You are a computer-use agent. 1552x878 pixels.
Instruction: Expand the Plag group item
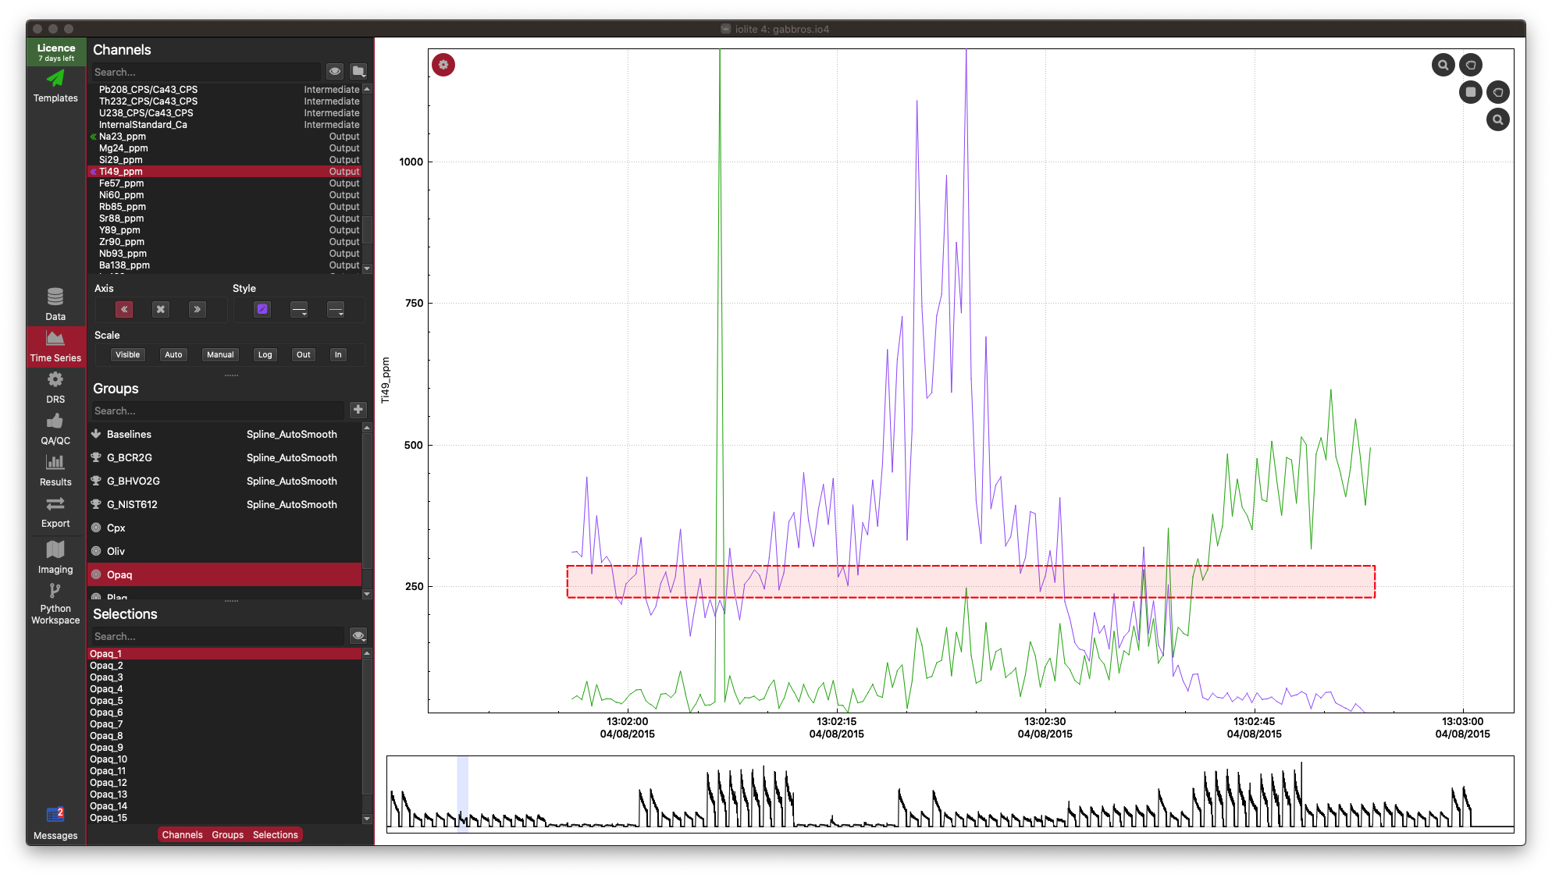(x=367, y=595)
